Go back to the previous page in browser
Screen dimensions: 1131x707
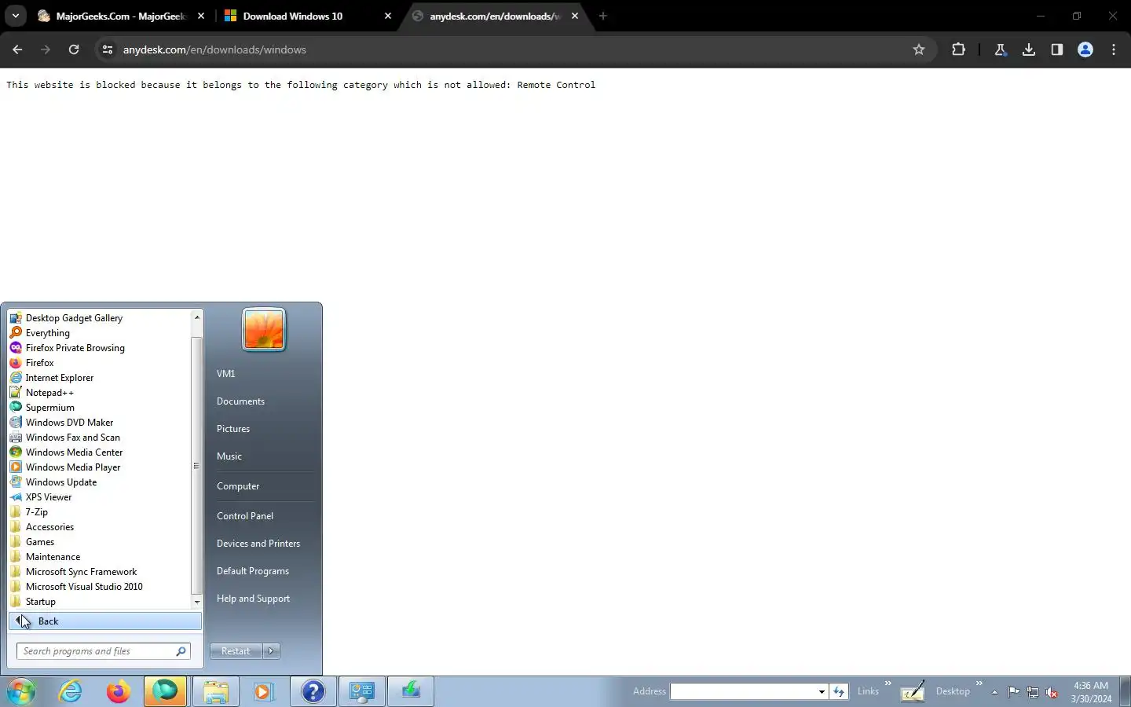17,49
